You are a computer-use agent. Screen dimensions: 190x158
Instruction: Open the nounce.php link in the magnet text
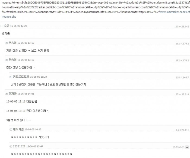coord(9,17)
